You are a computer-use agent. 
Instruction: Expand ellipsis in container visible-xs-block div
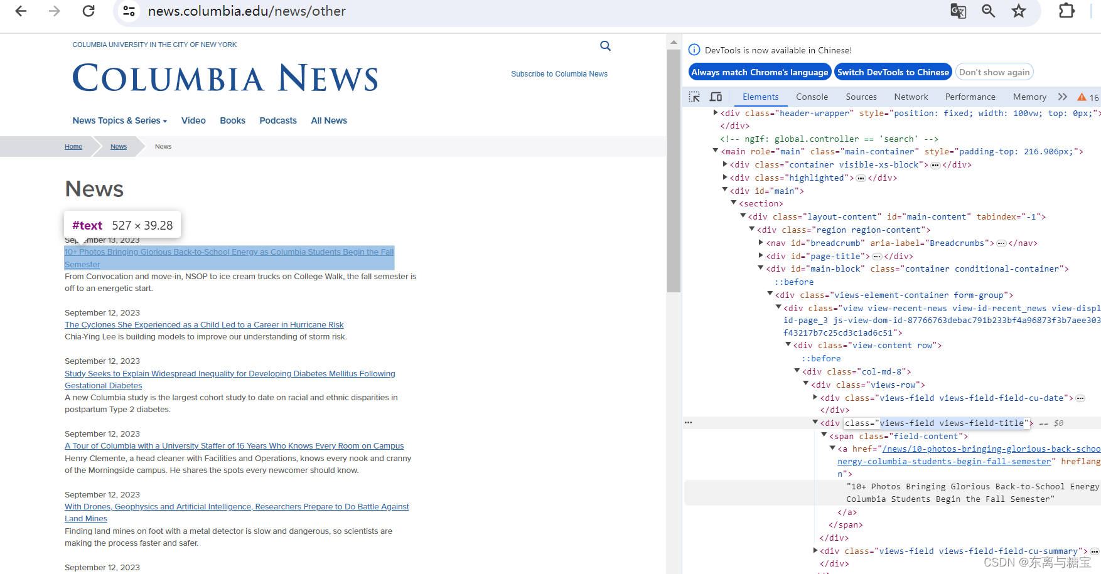click(x=935, y=165)
